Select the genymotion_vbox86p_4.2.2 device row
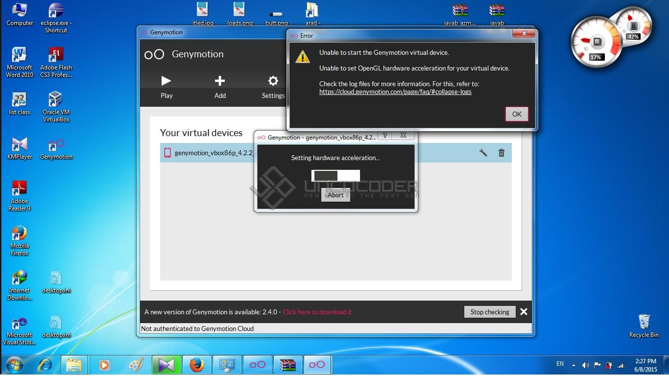The image size is (669, 376). (335, 153)
